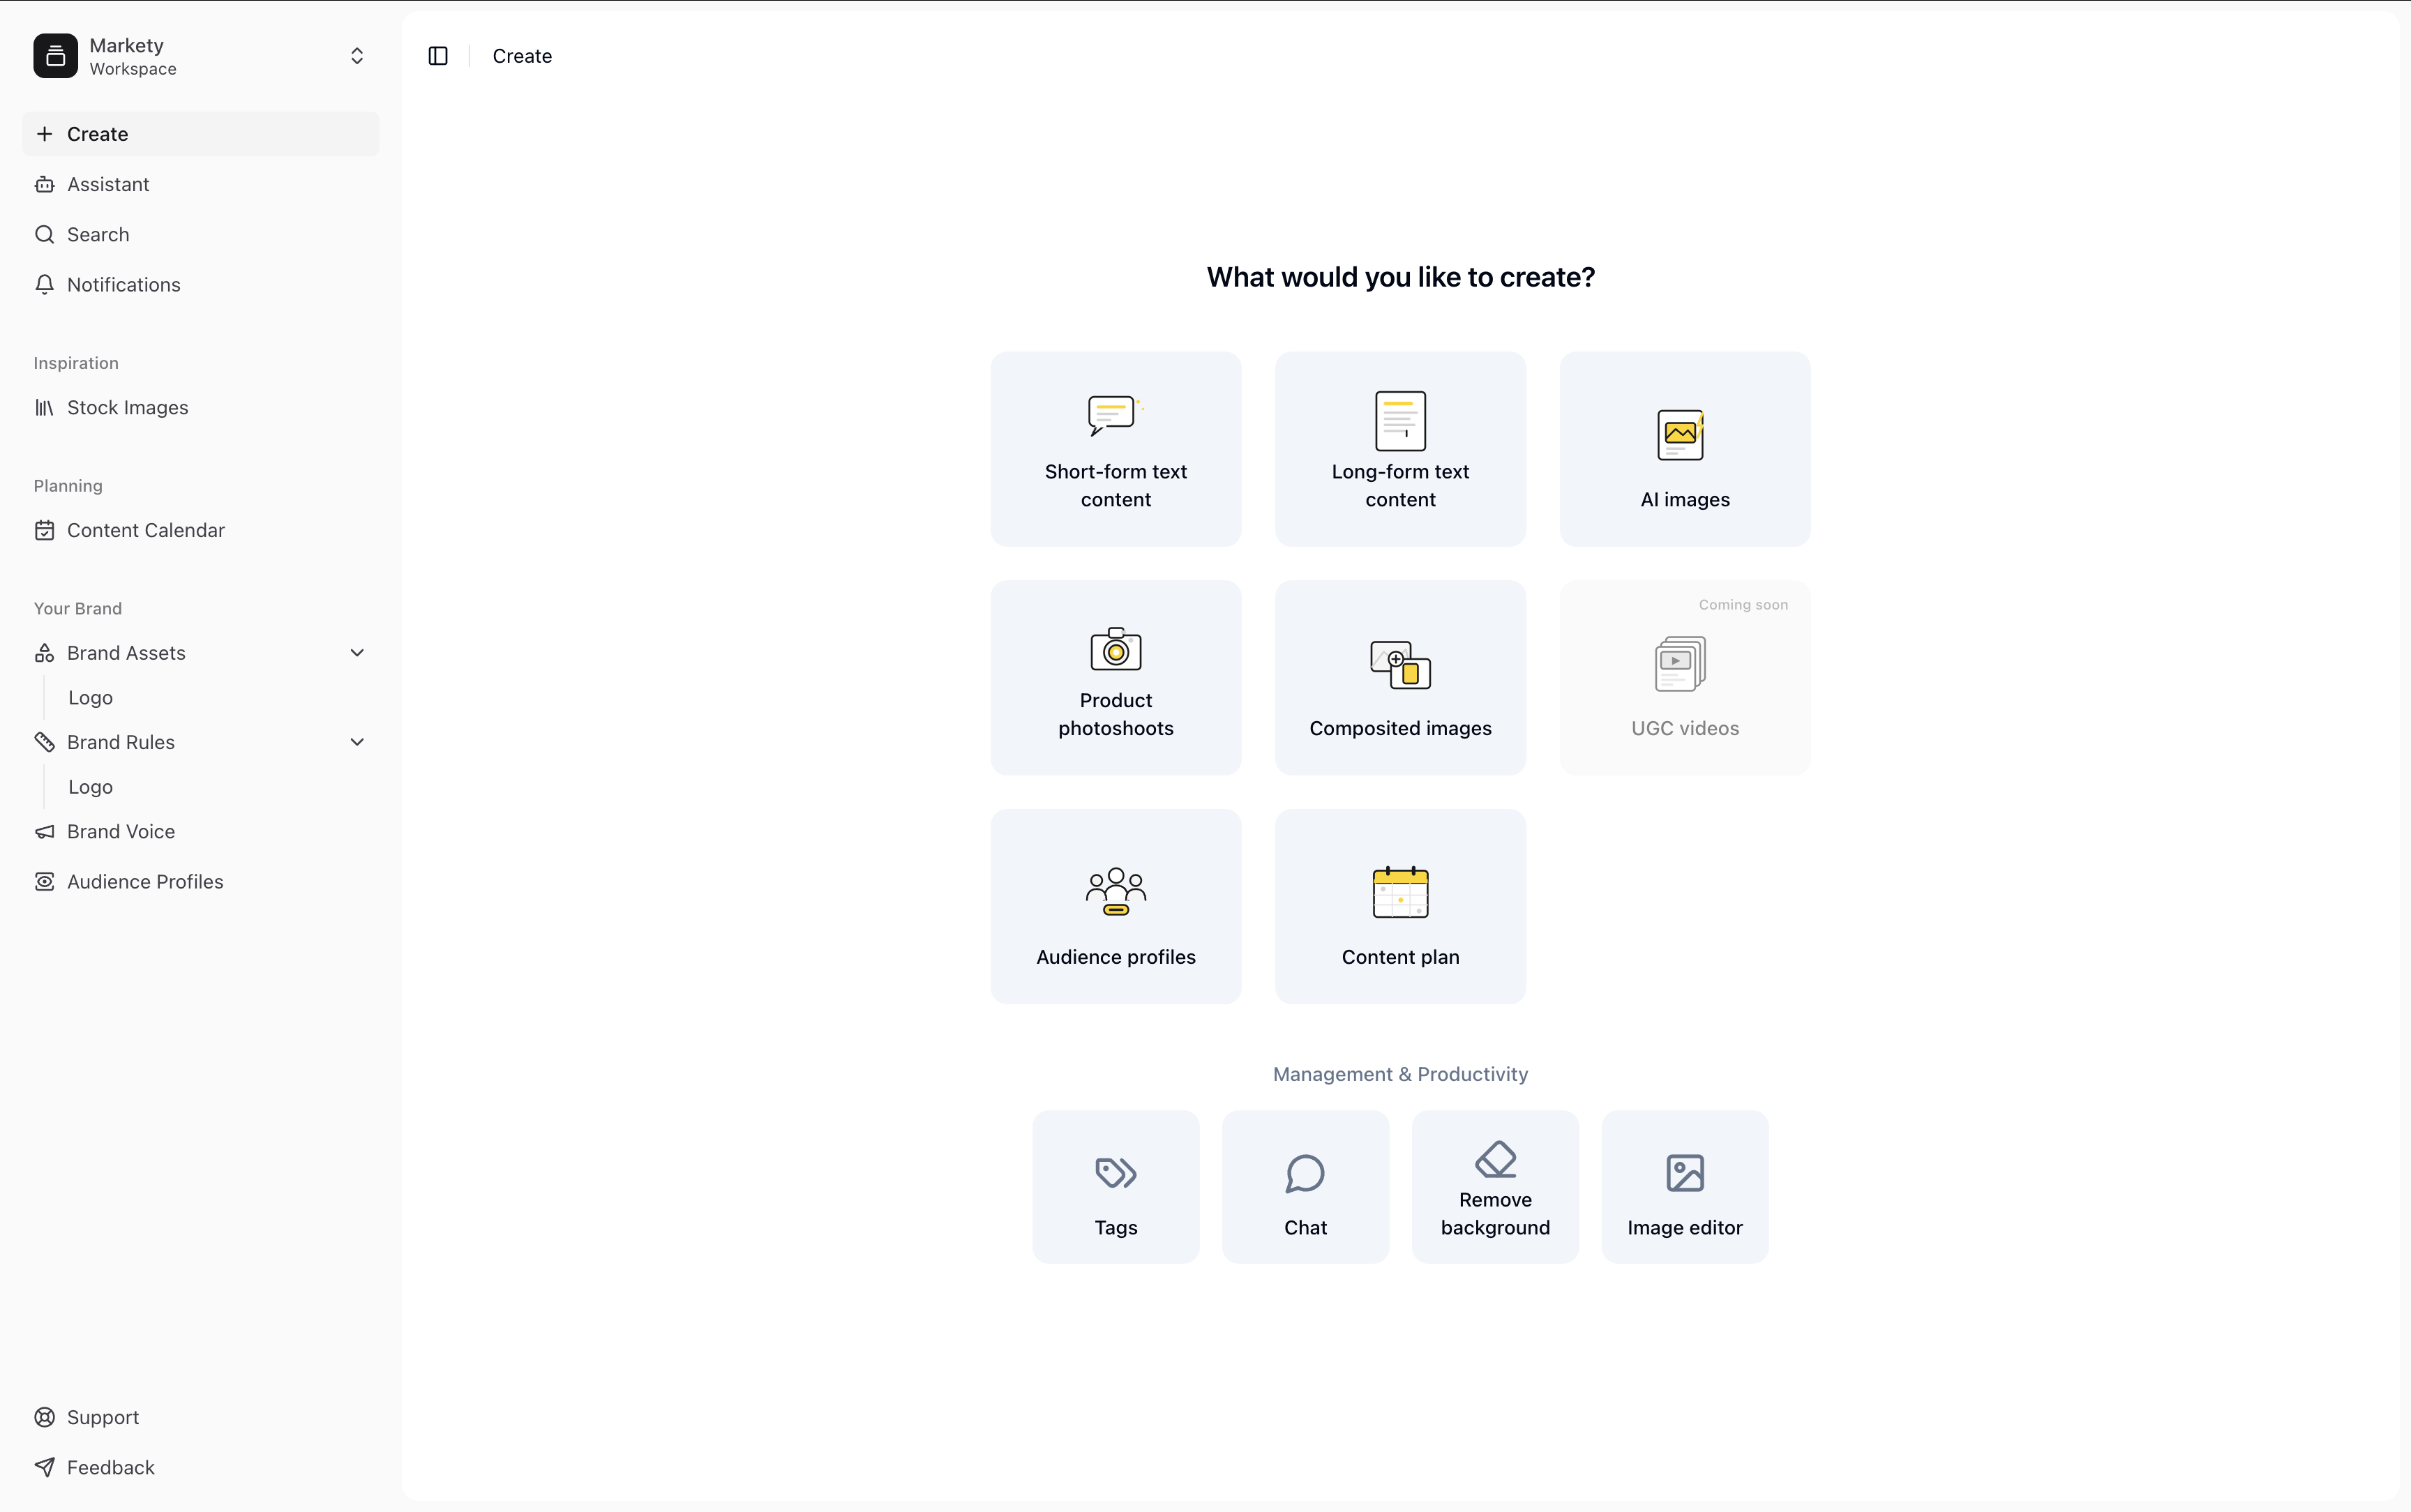This screenshot has height=1512, width=2411.
Task: Open the Image editor tile
Action: [x=1684, y=1187]
